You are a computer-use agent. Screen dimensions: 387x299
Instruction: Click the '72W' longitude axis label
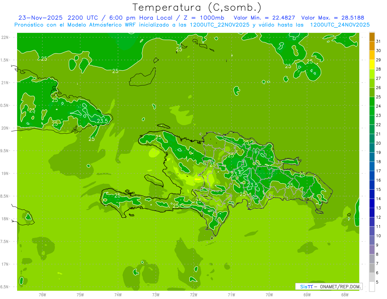(193, 295)
